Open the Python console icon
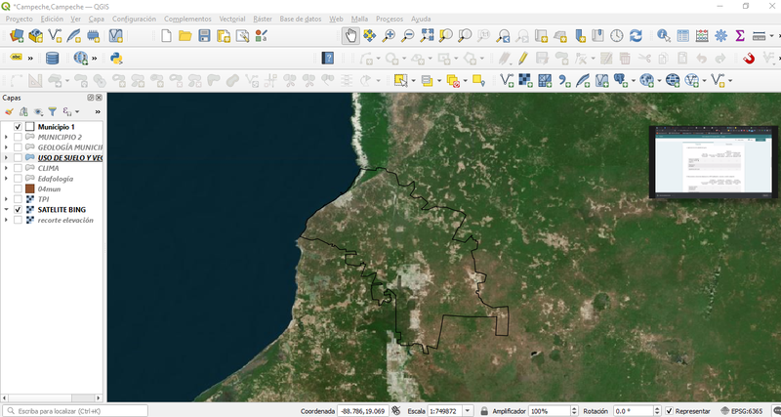 [116, 59]
